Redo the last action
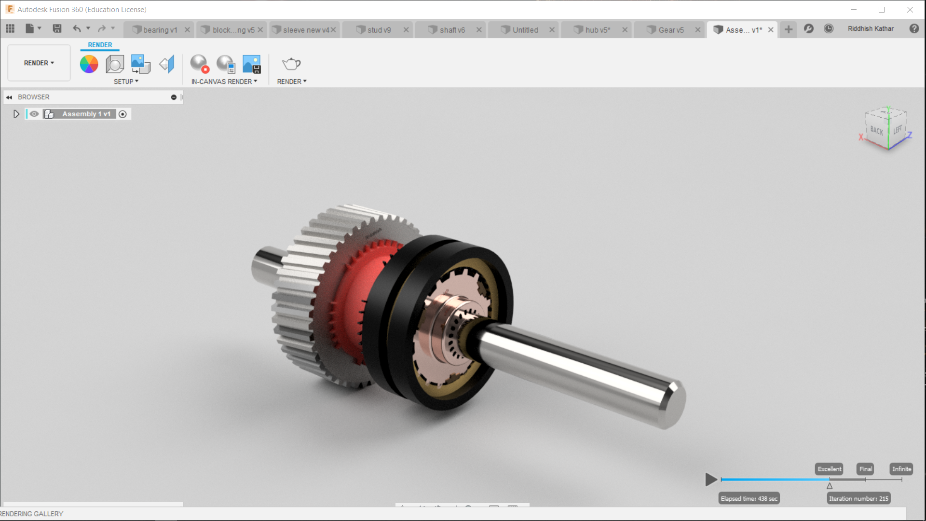This screenshot has width=926, height=521. tap(102, 29)
